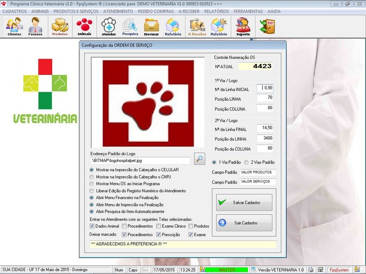Image resolution: width=366 pixels, height=274 pixels.
Task: Enable Liberar Edição do Registro Numérico
Action: click(91, 191)
